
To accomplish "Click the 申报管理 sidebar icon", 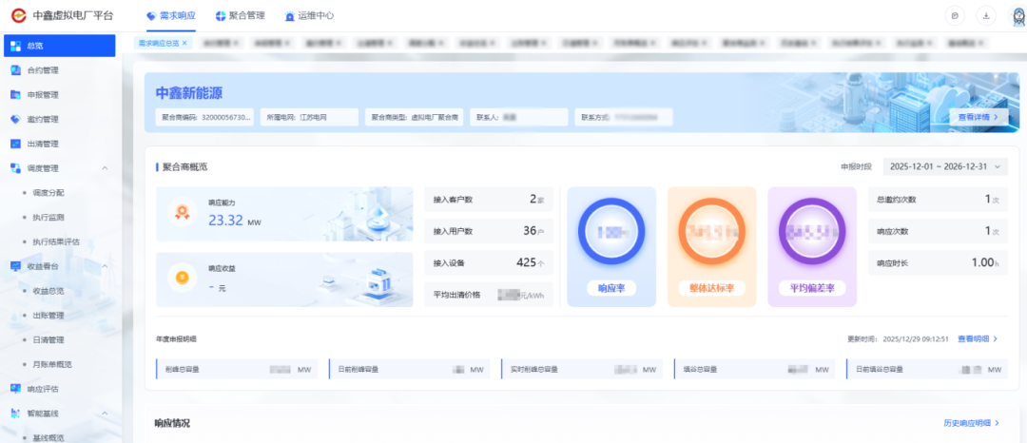I will pos(15,95).
